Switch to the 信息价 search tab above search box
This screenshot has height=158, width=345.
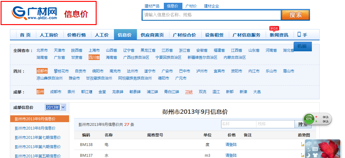pyautogui.click(x=173, y=6)
